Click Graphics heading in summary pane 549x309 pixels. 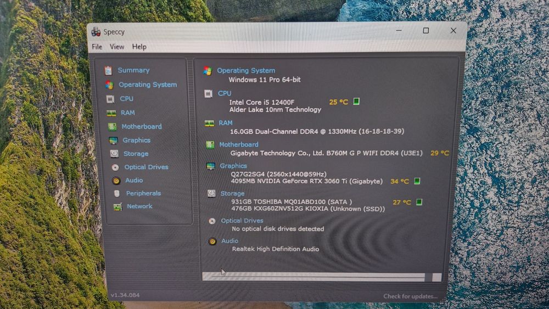(233, 166)
